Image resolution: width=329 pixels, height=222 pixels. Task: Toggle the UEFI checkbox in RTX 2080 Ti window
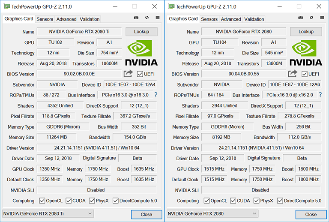coord(140,74)
